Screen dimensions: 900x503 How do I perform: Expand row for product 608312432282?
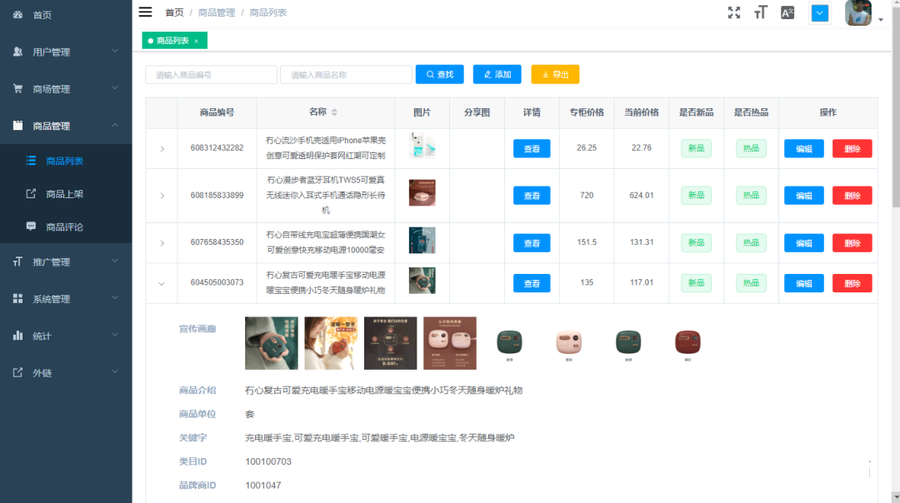[x=162, y=149]
